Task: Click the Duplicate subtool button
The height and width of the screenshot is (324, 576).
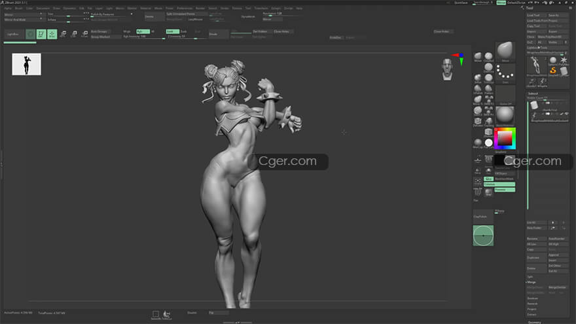Action: pos(536,258)
